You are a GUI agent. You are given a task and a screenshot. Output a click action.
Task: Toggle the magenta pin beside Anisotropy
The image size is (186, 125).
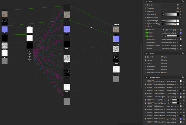click(x=146, y=8)
